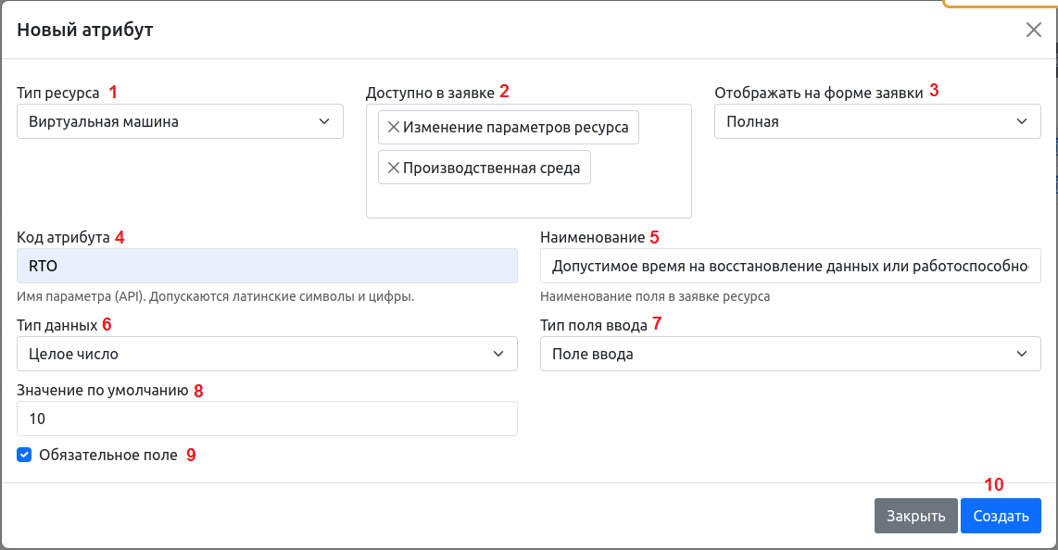Click the Значение по умолчанию field label
This screenshot has height=550, width=1058.
(x=102, y=390)
